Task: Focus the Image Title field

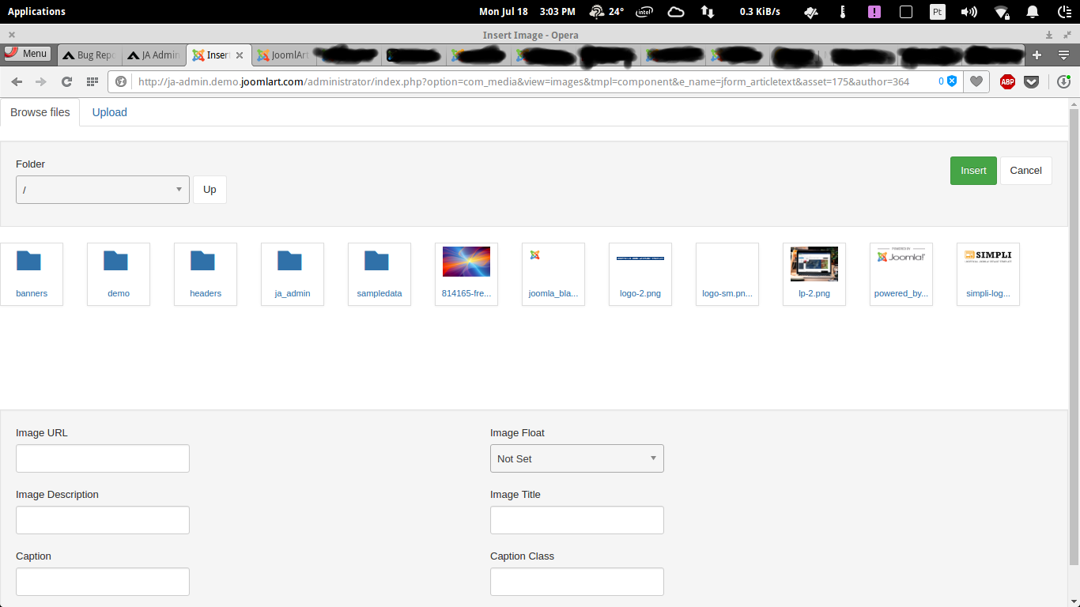Action: 577,520
